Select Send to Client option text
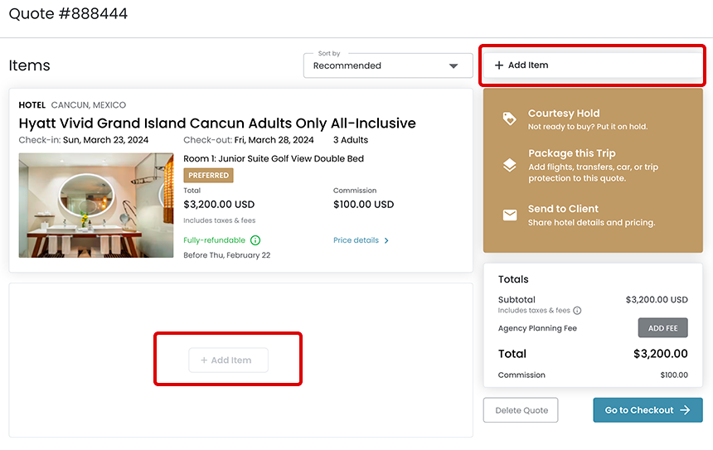 [563, 209]
